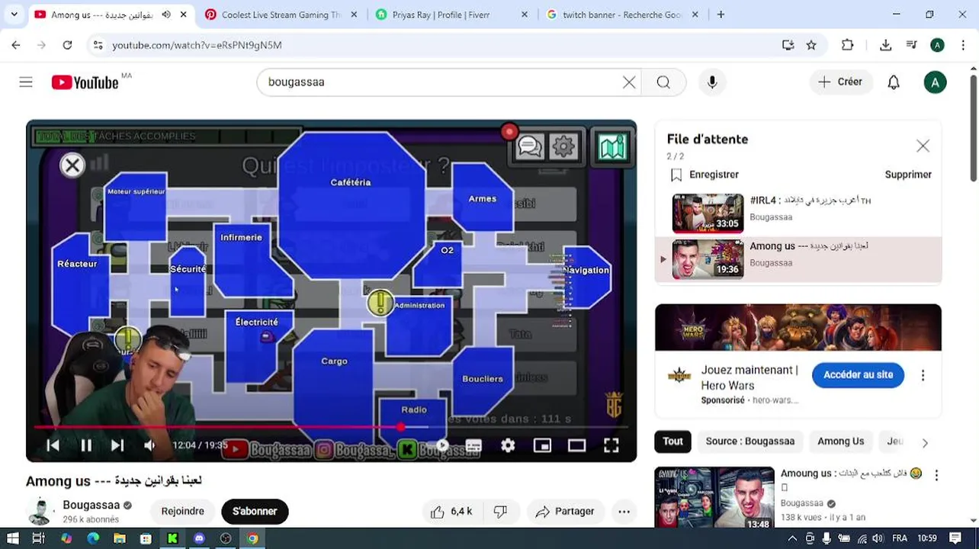Launch Discord from the taskbar
979x549 pixels.
click(200, 538)
